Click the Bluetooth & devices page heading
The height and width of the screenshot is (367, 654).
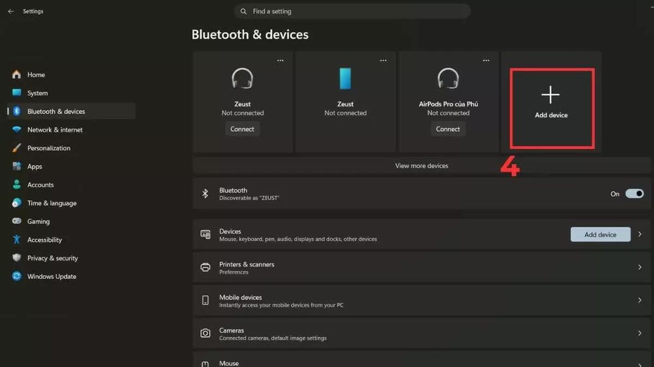point(250,34)
